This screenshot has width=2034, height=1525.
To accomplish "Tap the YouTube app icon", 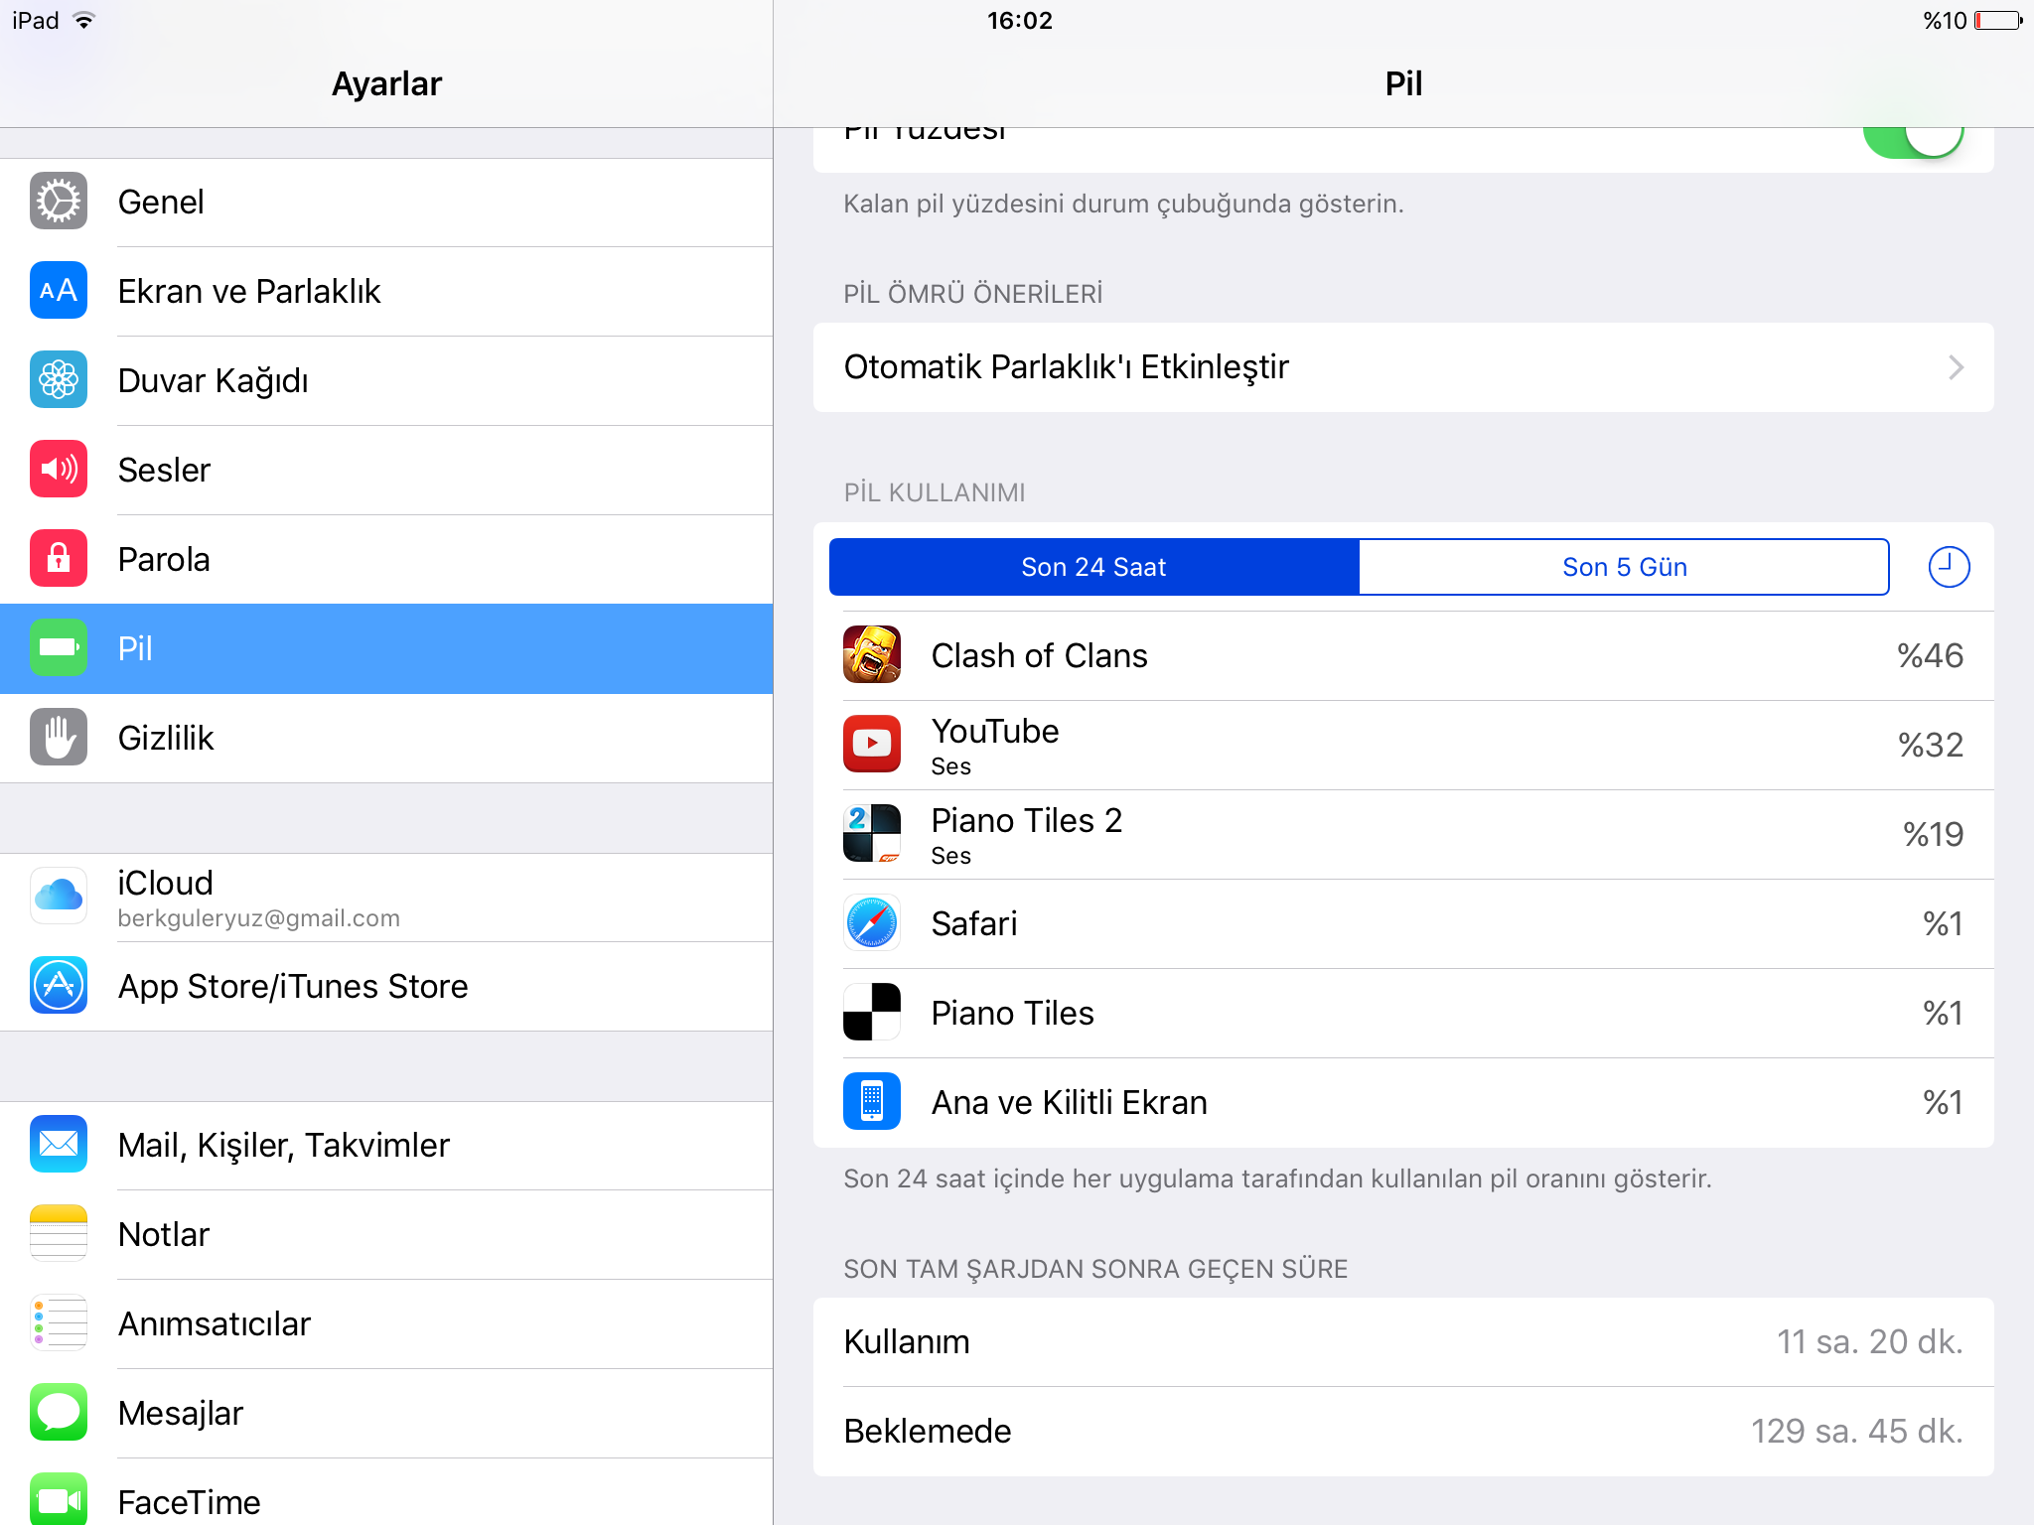I will [x=872, y=745].
